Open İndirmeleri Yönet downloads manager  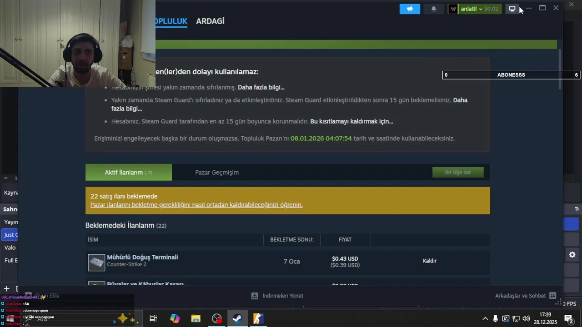click(x=277, y=296)
